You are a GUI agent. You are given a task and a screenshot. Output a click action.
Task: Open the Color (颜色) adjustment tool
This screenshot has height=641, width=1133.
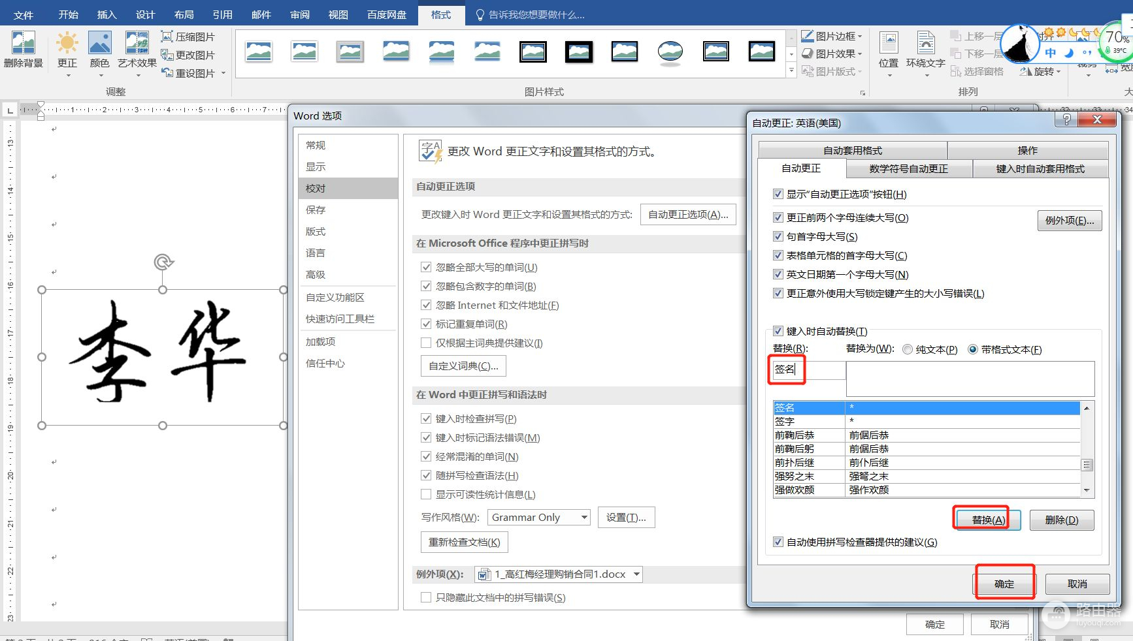coord(99,44)
